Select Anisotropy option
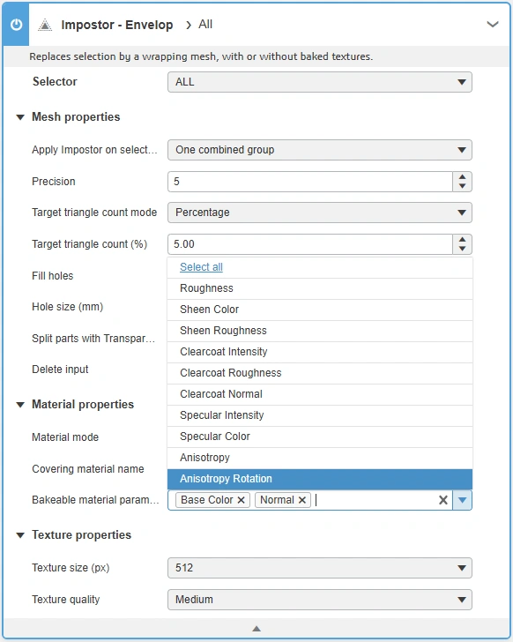Screen dimensions: 513x642 (x=320, y=458)
